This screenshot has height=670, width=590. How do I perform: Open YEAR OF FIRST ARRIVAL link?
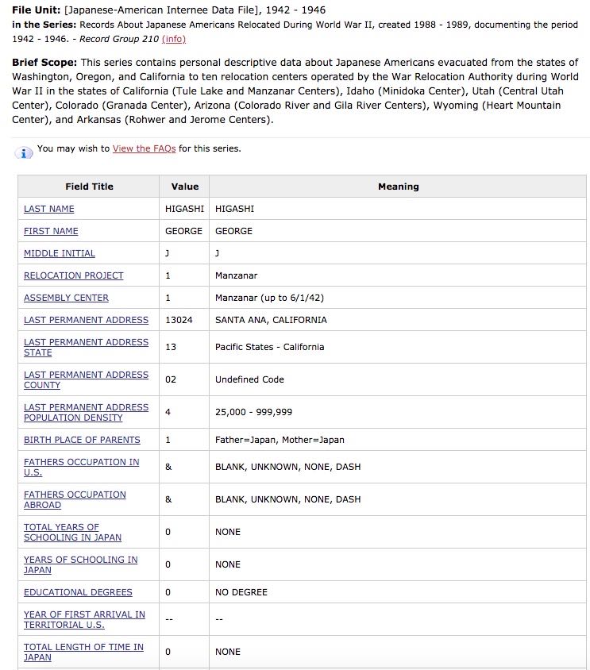[x=85, y=619]
